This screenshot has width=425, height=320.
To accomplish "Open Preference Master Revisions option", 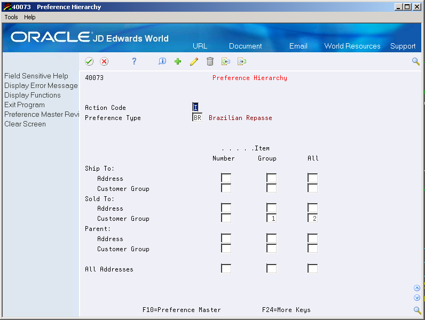I will pyautogui.click(x=42, y=114).
